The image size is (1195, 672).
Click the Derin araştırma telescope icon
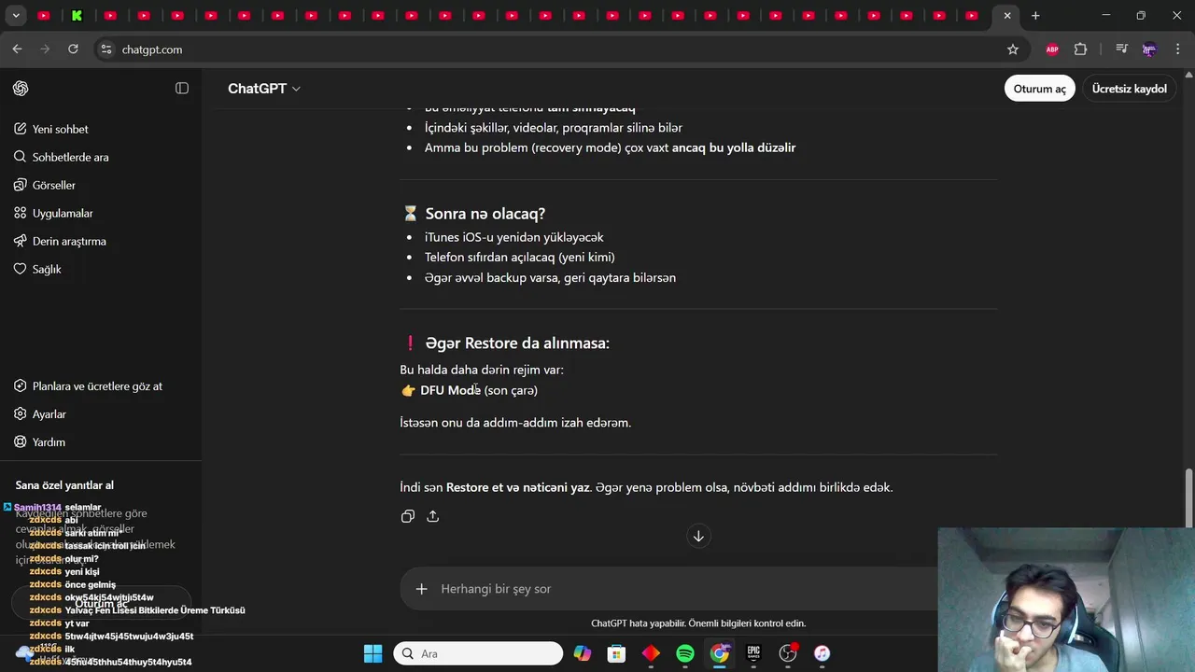21,241
